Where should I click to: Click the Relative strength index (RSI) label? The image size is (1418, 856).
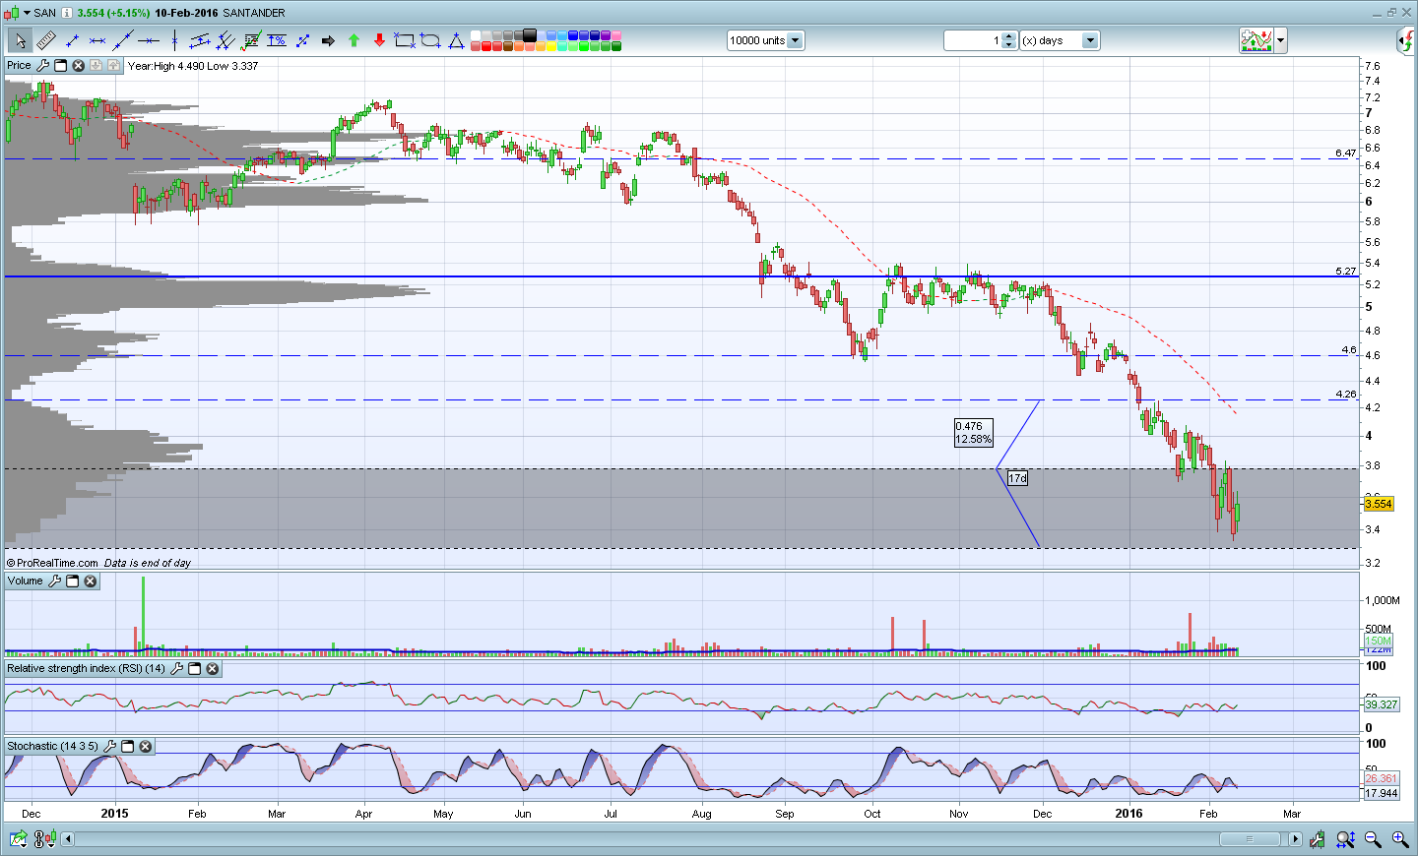87,668
